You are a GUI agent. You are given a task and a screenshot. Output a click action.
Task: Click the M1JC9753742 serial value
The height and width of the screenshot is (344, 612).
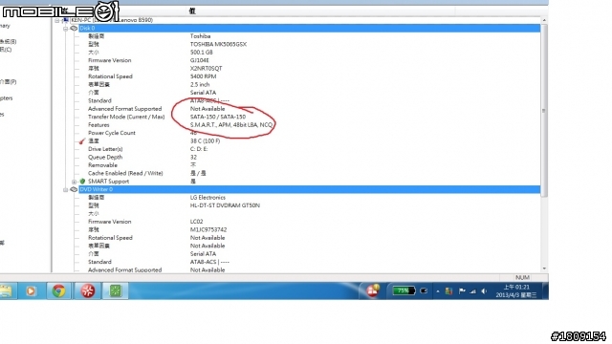[x=208, y=229]
